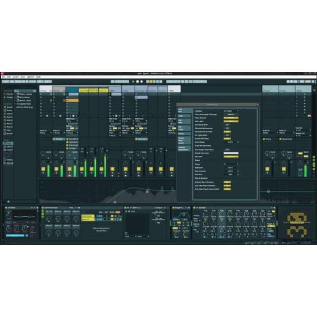Open the Audio Effects browser category
The image size is (317, 317).
(x=8, y=117)
